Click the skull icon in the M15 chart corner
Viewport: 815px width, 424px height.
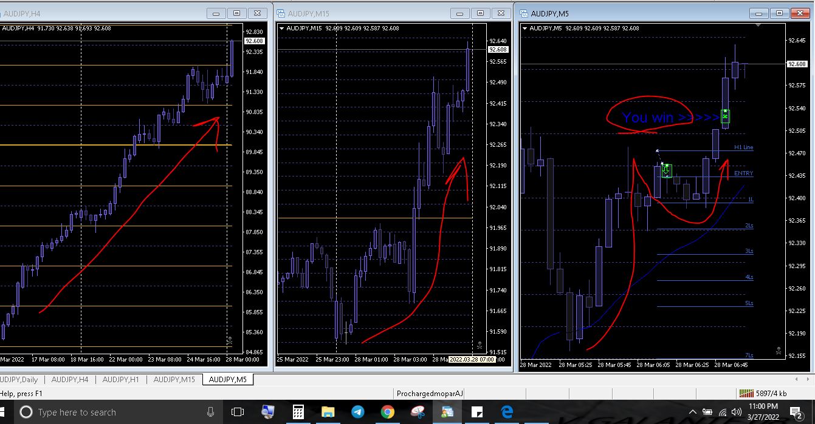tap(480, 345)
